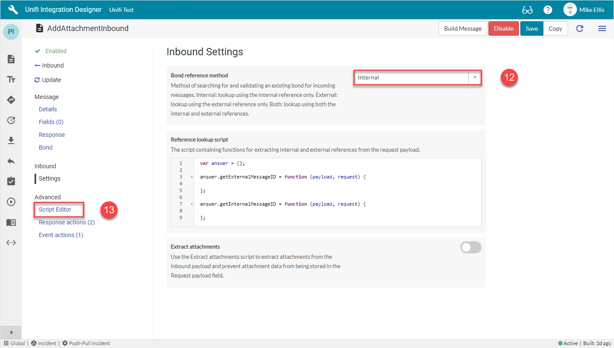Open the help question mark icon

(x=548, y=10)
